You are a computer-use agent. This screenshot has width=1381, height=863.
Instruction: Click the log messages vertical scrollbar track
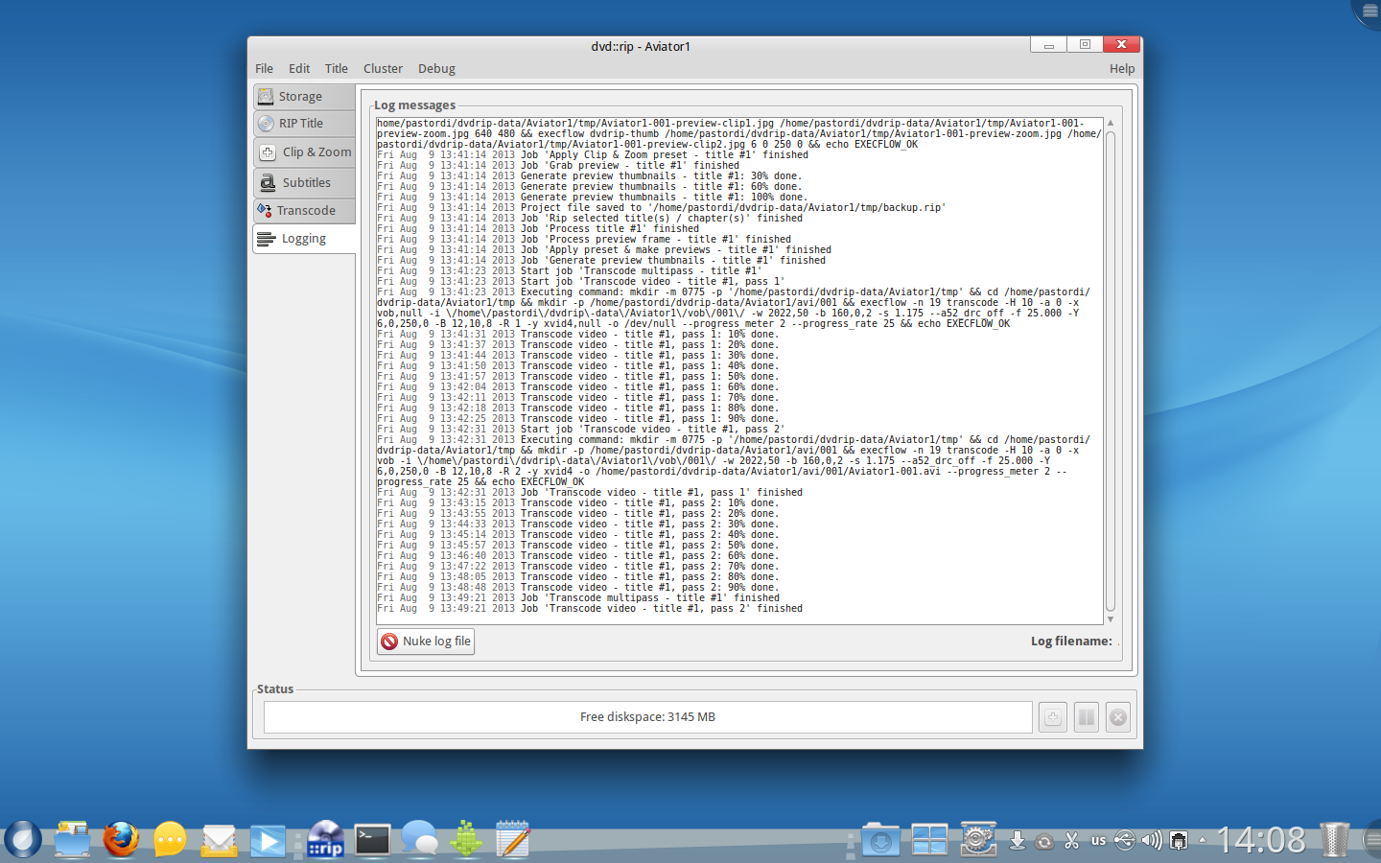tap(1111, 371)
